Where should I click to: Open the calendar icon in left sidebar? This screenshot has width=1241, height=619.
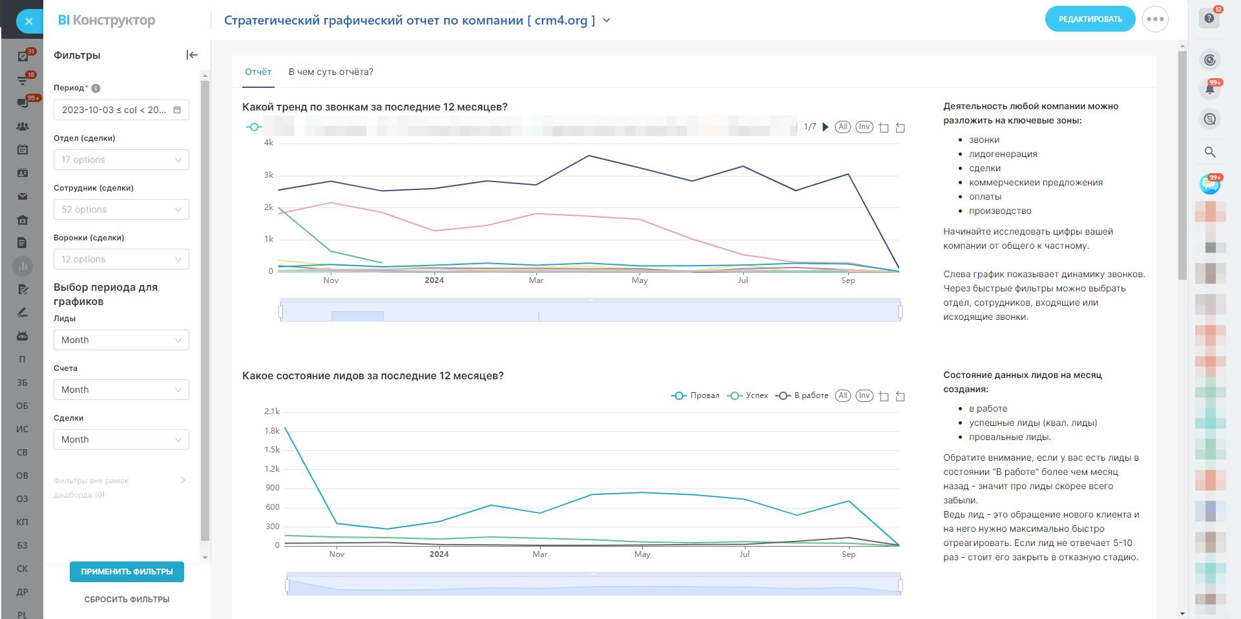click(23, 149)
